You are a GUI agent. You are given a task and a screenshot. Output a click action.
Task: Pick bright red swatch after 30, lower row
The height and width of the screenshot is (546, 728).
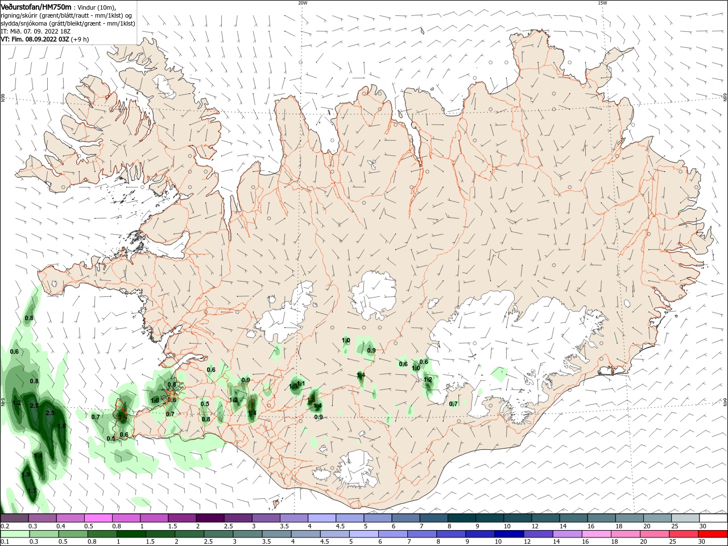point(713,535)
